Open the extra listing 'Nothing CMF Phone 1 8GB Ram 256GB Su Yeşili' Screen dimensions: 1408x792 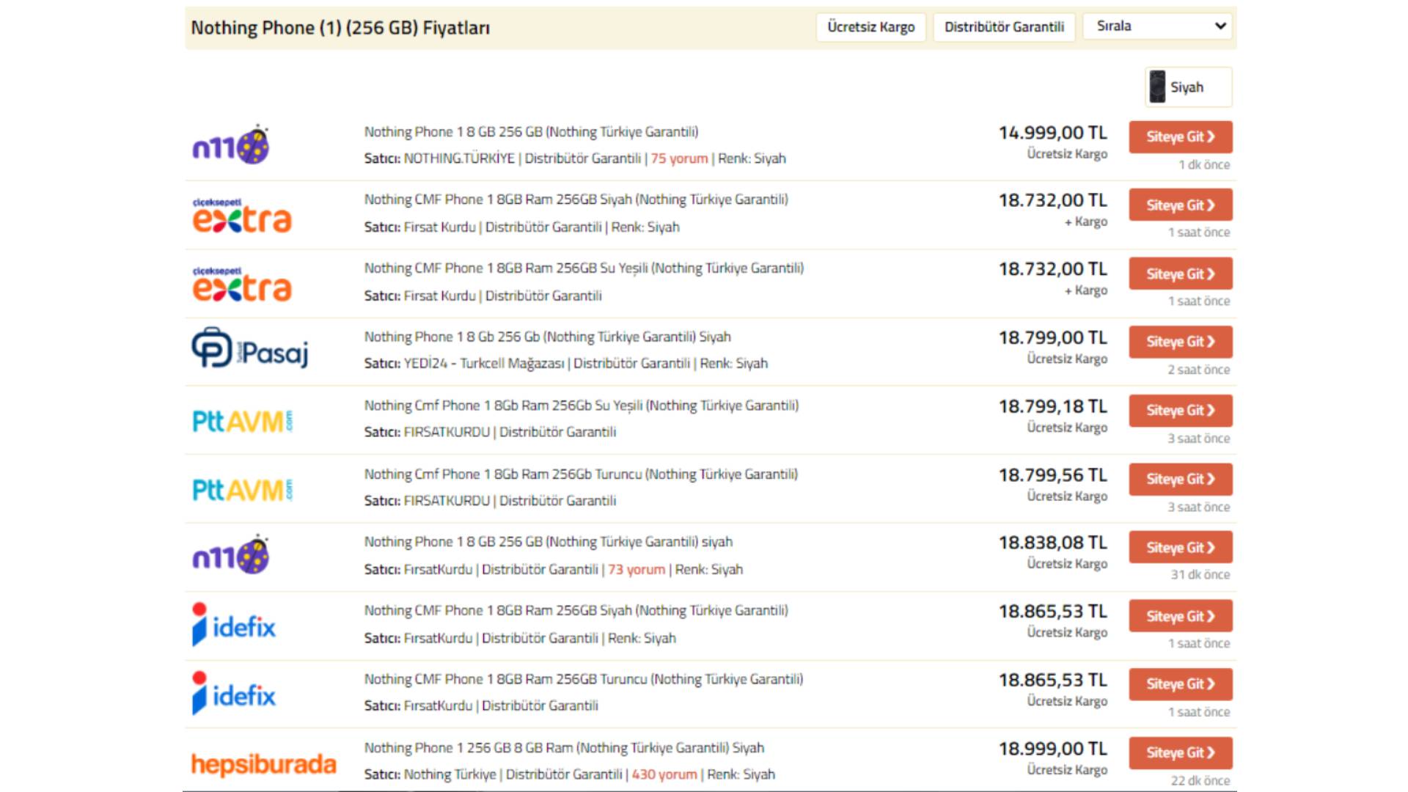click(x=584, y=268)
